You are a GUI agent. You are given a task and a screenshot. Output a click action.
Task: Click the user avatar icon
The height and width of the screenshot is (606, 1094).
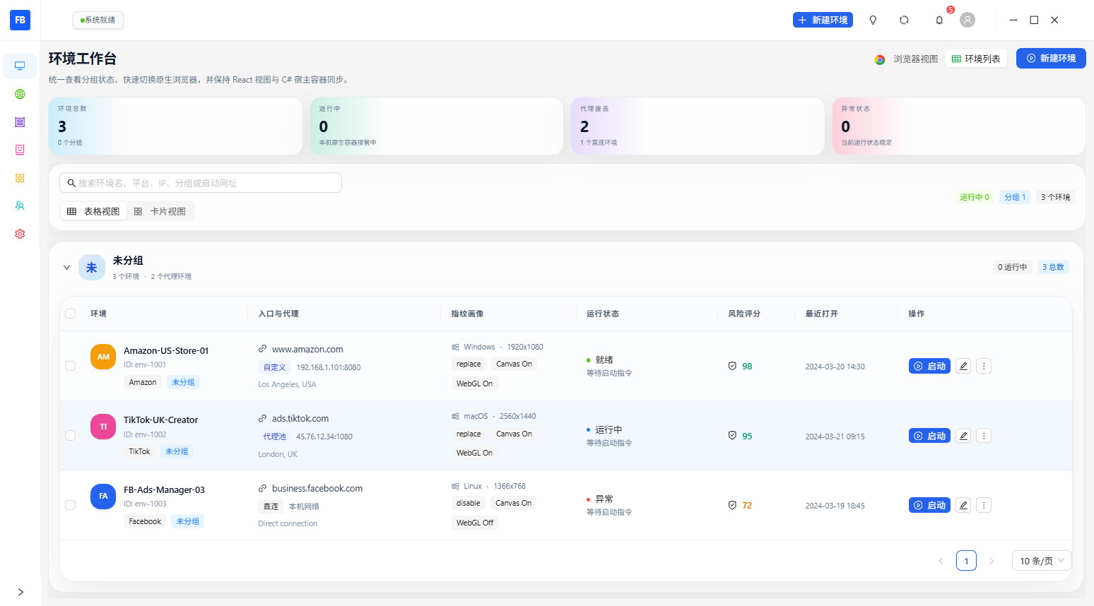coord(967,20)
